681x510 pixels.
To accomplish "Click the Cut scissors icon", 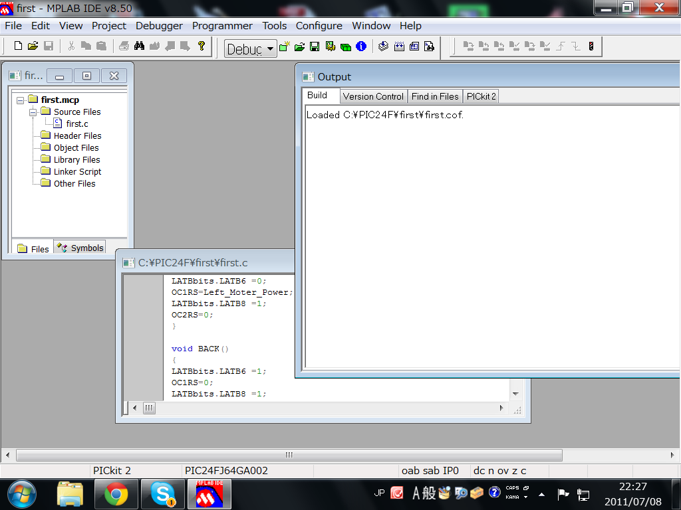I will 71,46.
